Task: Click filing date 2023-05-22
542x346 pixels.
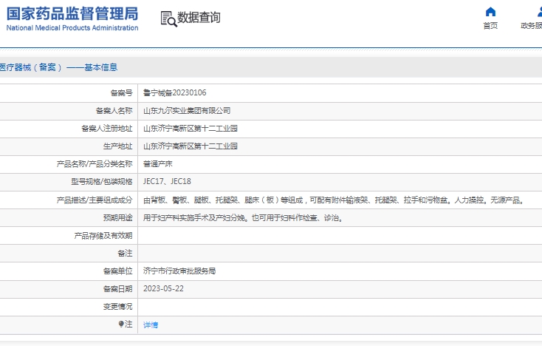Action: (x=163, y=288)
